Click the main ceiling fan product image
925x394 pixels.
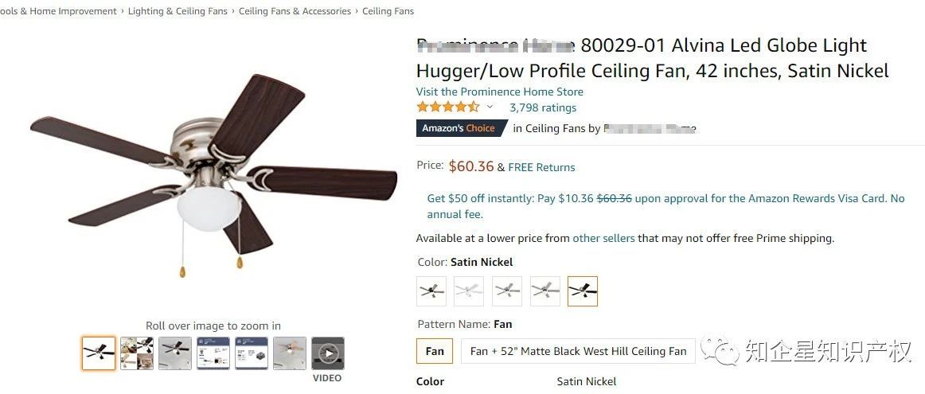tap(213, 175)
